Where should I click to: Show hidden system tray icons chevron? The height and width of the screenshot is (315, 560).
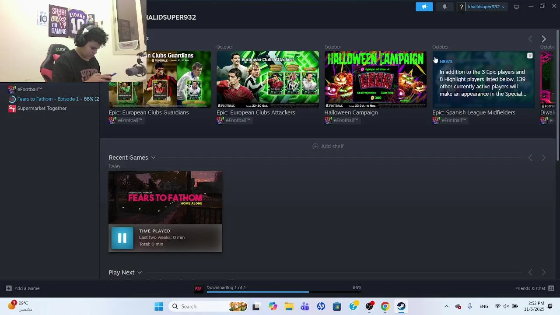pos(446,307)
